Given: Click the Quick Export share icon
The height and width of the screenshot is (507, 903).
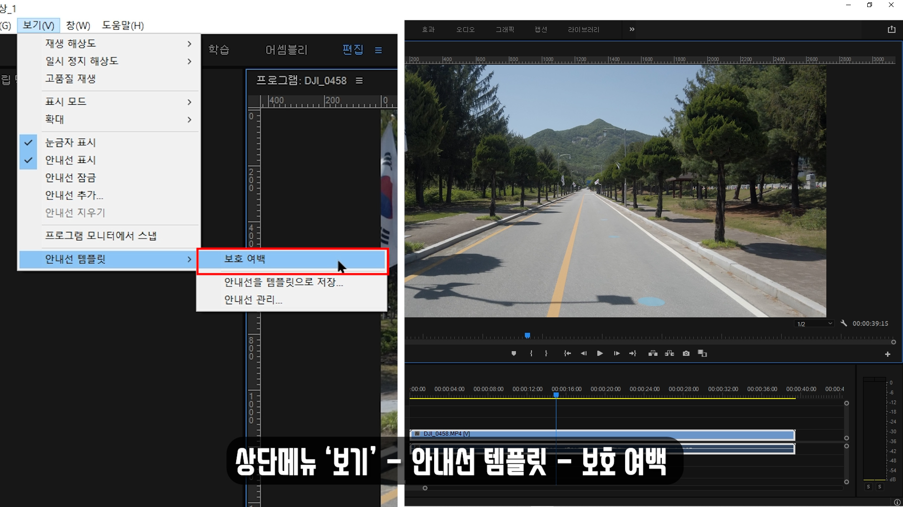Looking at the screenshot, I should coord(891,29).
